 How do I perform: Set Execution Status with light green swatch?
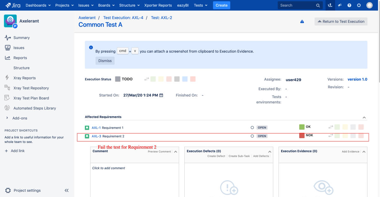coord(153,79)
